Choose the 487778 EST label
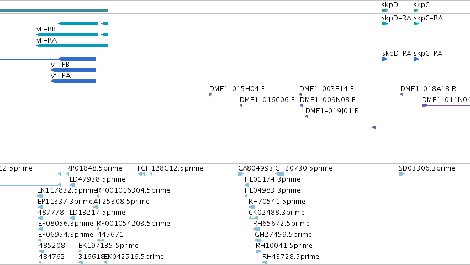 coord(51,213)
